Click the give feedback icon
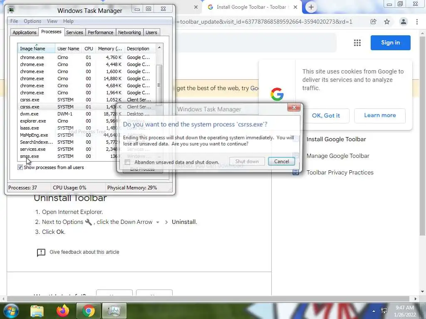426x319 pixels. point(41,252)
